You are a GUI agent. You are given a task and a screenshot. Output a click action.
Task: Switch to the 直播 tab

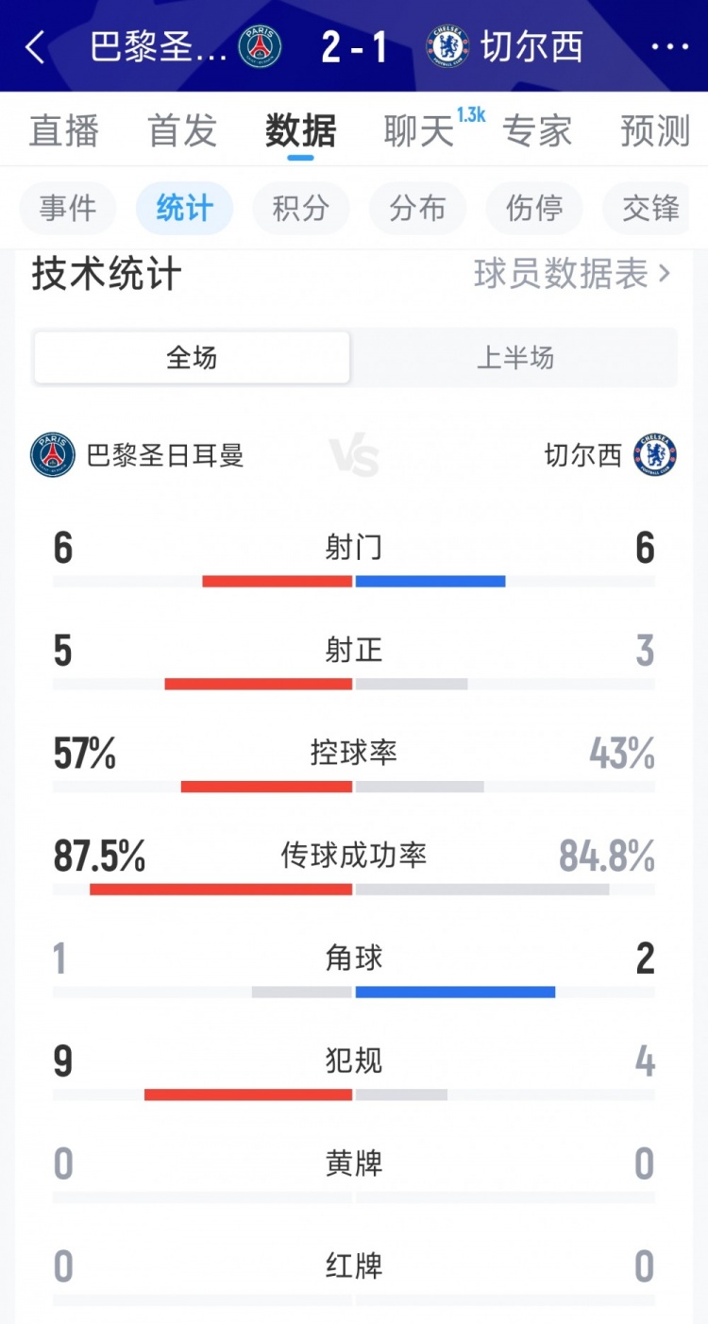(x=63, y=132)
